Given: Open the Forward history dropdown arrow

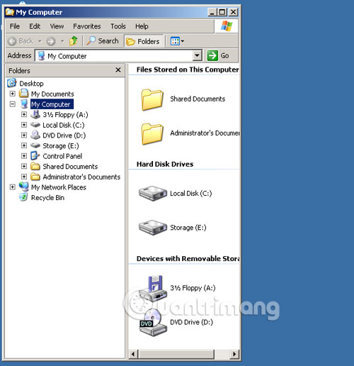Looking at the screenshot, I should point(62,41).
